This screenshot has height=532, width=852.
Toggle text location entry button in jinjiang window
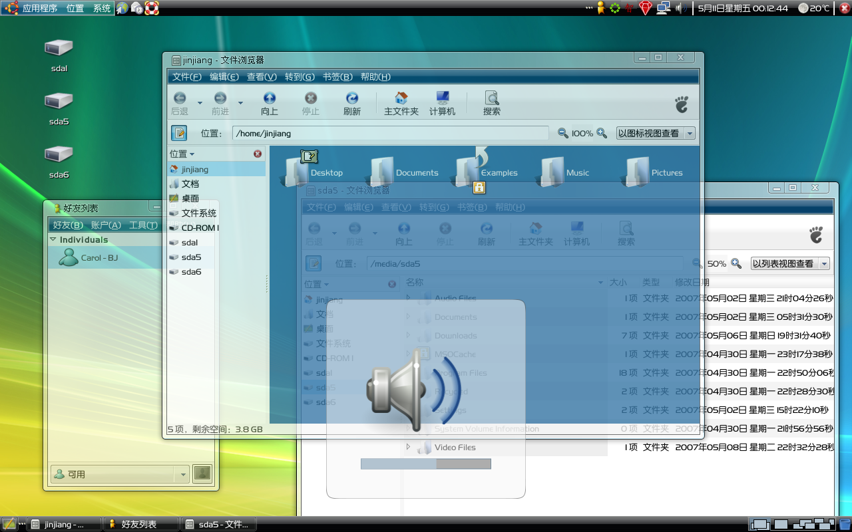pos(179,133)
